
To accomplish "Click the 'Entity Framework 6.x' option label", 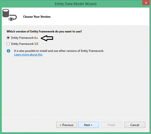I will (24, 38).
